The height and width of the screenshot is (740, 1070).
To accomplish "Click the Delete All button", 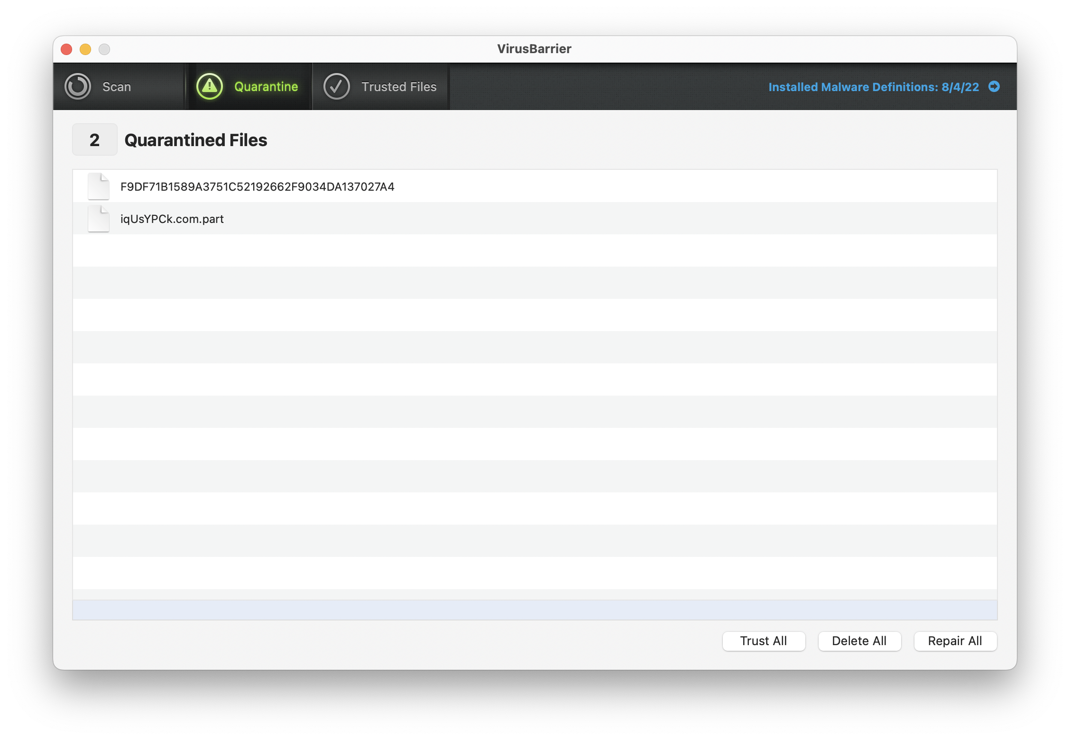I will [x=859, y=641].
